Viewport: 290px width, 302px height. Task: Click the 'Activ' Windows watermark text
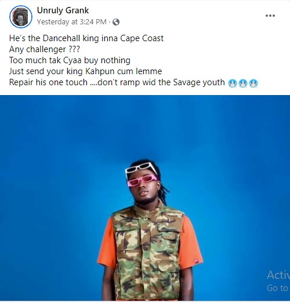pyautogui.click(x=278, y=275)
